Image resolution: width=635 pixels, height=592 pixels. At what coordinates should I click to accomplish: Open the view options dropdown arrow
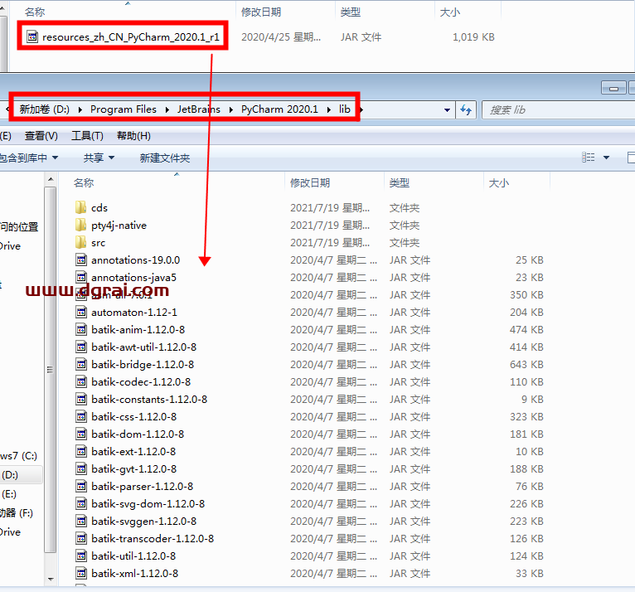pos(606,157)
